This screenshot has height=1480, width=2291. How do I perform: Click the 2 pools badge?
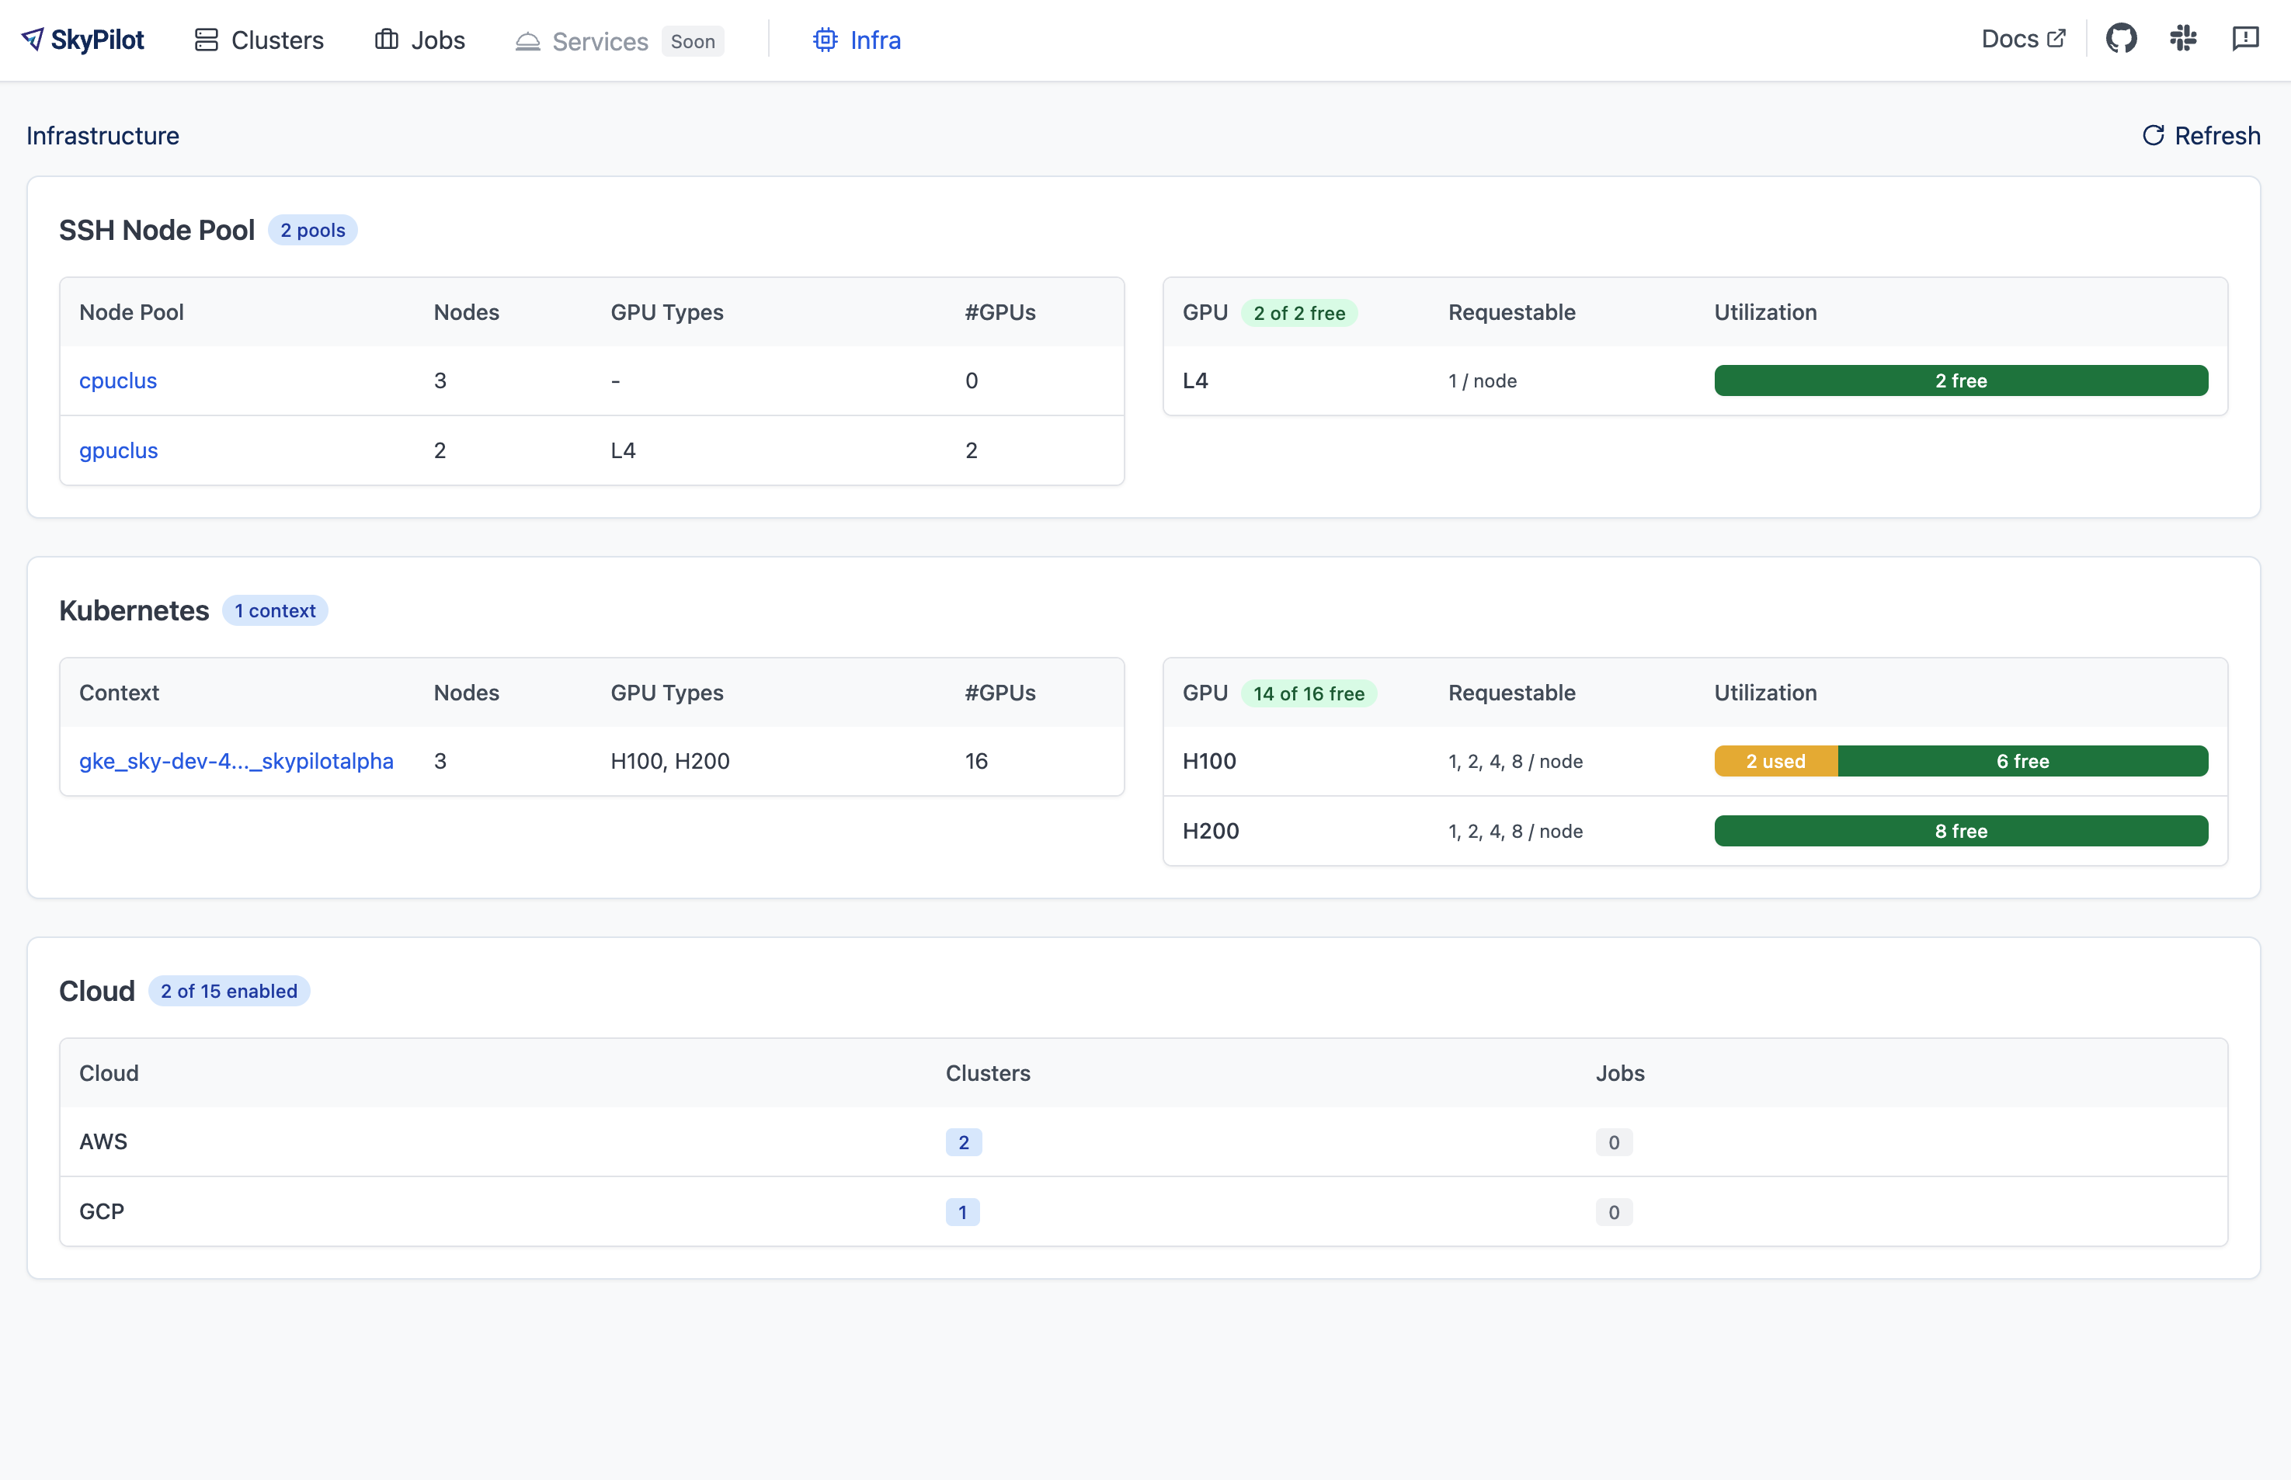(x=312, y=231)
